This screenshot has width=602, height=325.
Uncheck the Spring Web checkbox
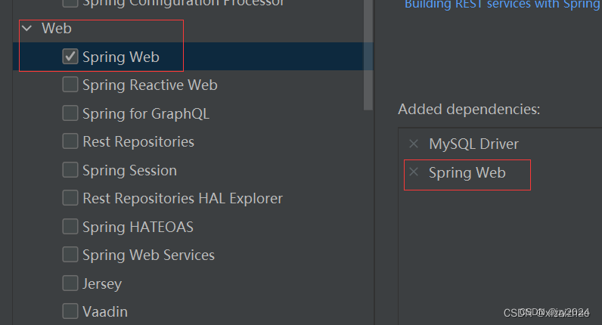pos(70,57)
